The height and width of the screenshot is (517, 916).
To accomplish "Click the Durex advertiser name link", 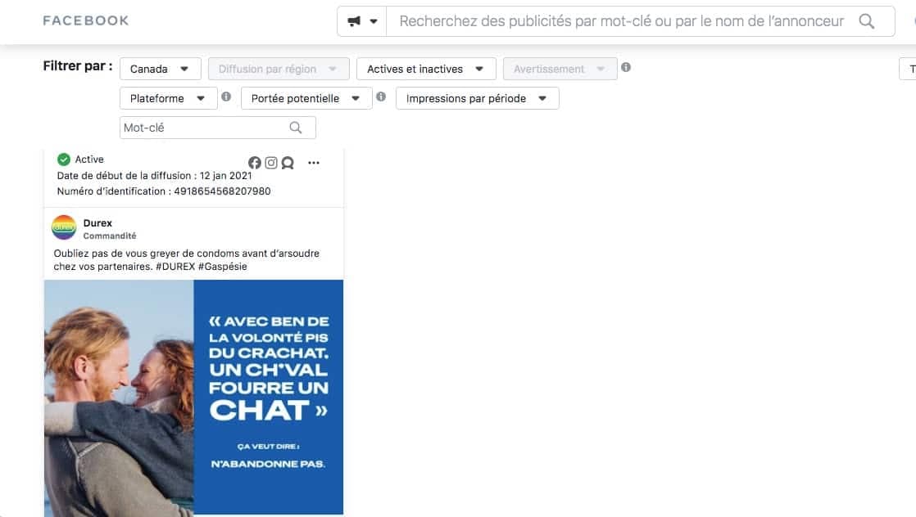I will pos(97,223).
